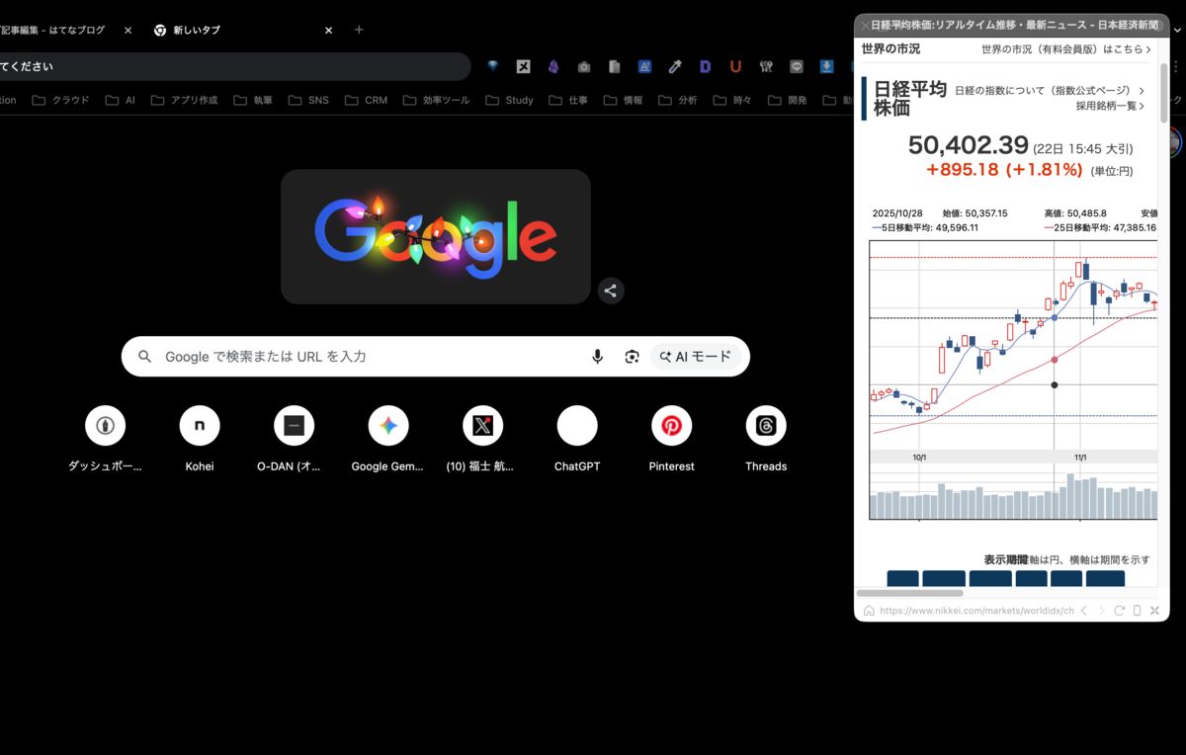The height and width of the screenshot is (755, 1186).
Task: Toggle mobile view icon in popup footer
Action: (1137, 611)
